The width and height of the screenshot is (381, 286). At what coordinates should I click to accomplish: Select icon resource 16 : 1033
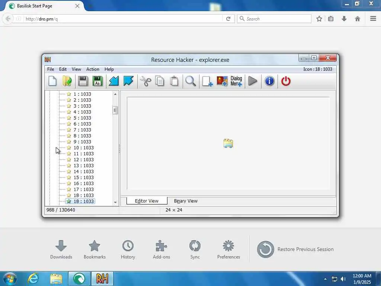pos(83,183)
